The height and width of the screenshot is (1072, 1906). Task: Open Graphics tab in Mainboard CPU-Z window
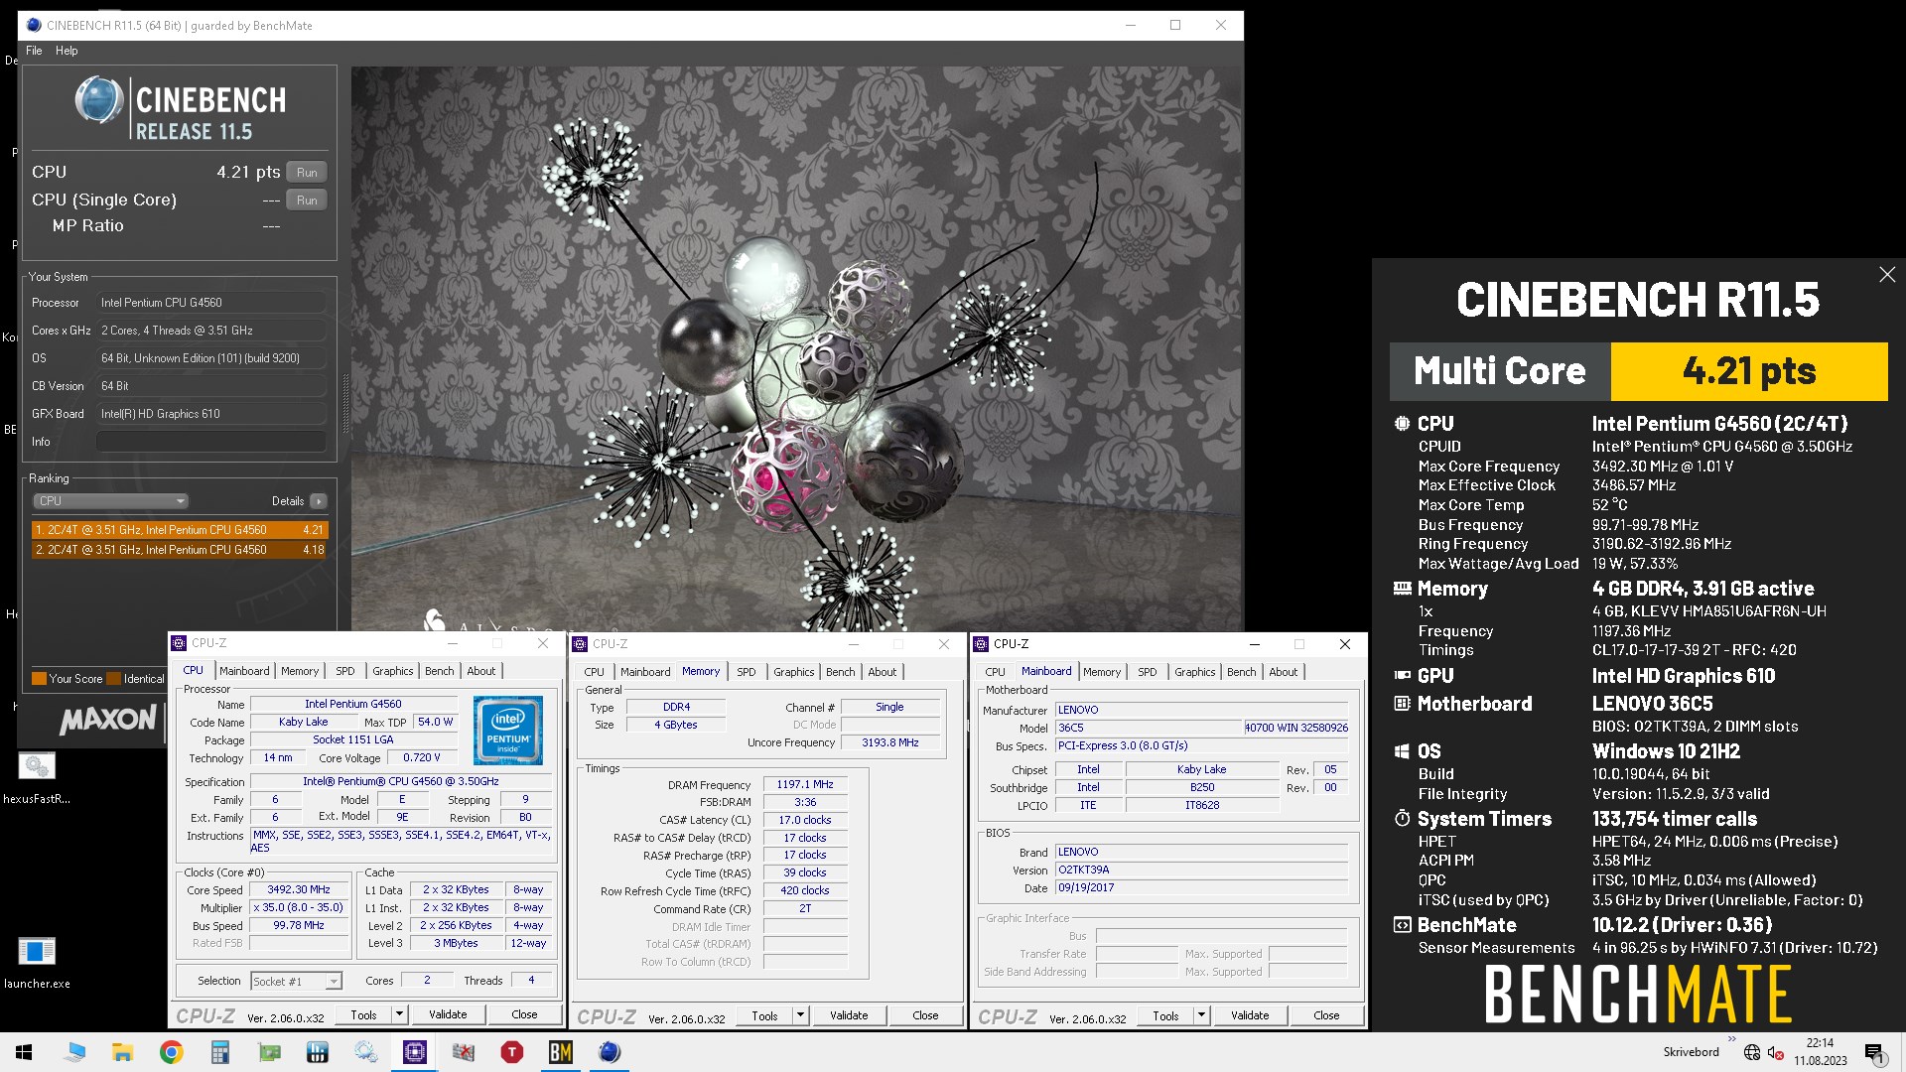[1194, 673]
